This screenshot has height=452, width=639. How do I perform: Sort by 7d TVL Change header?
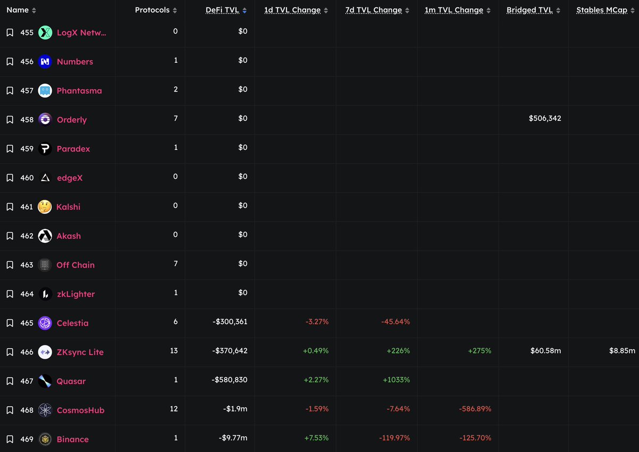pyautogui.click(x=373, y=10)
